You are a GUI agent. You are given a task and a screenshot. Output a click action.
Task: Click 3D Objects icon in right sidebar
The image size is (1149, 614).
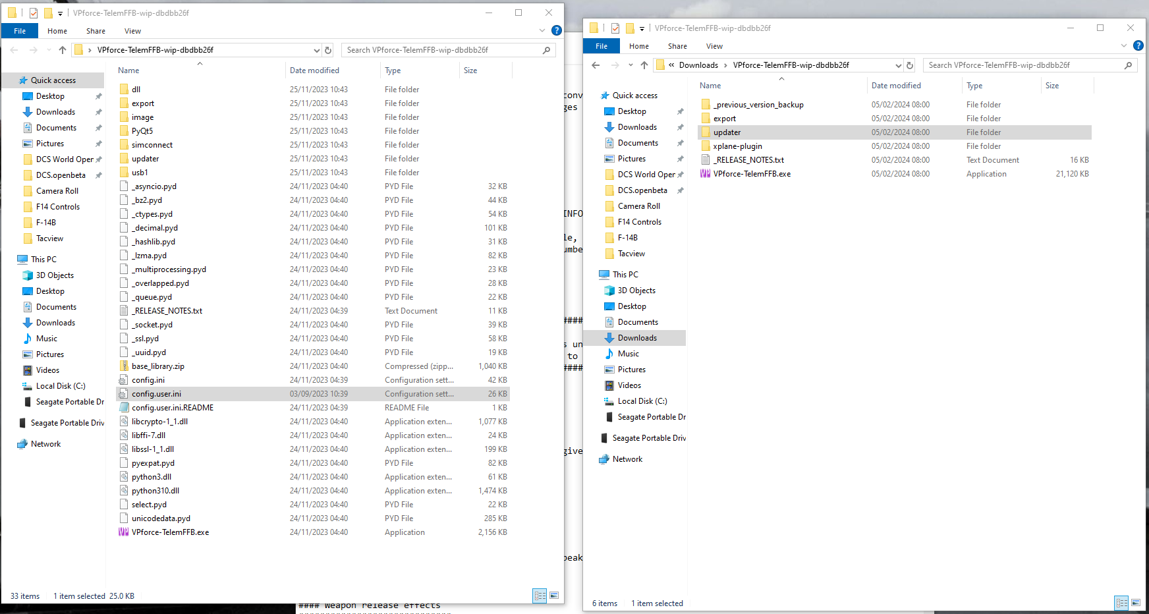pyautogui.click(x=609, y=291)
